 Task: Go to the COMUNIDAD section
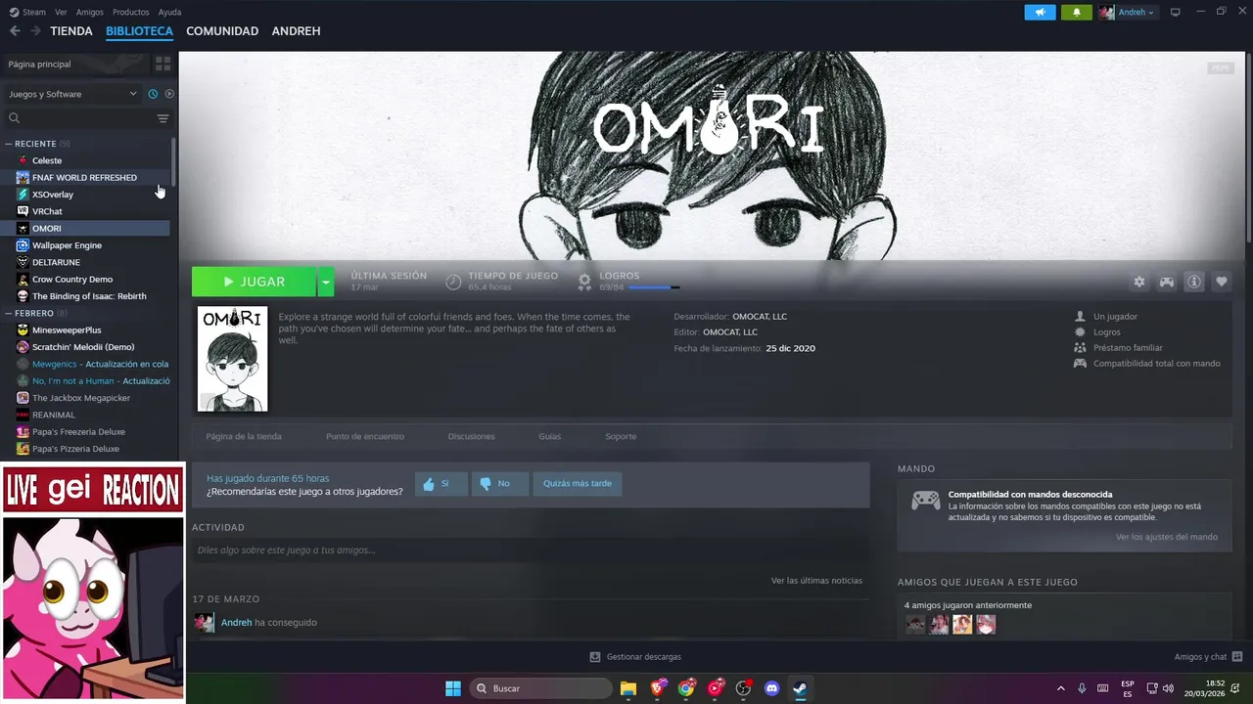pyautogui.click(x=222, y=31)
